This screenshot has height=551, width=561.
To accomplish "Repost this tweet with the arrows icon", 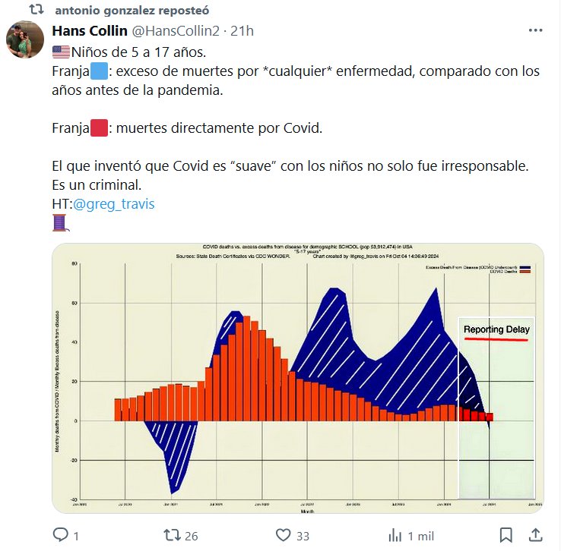I will click(x=170, y=535).
